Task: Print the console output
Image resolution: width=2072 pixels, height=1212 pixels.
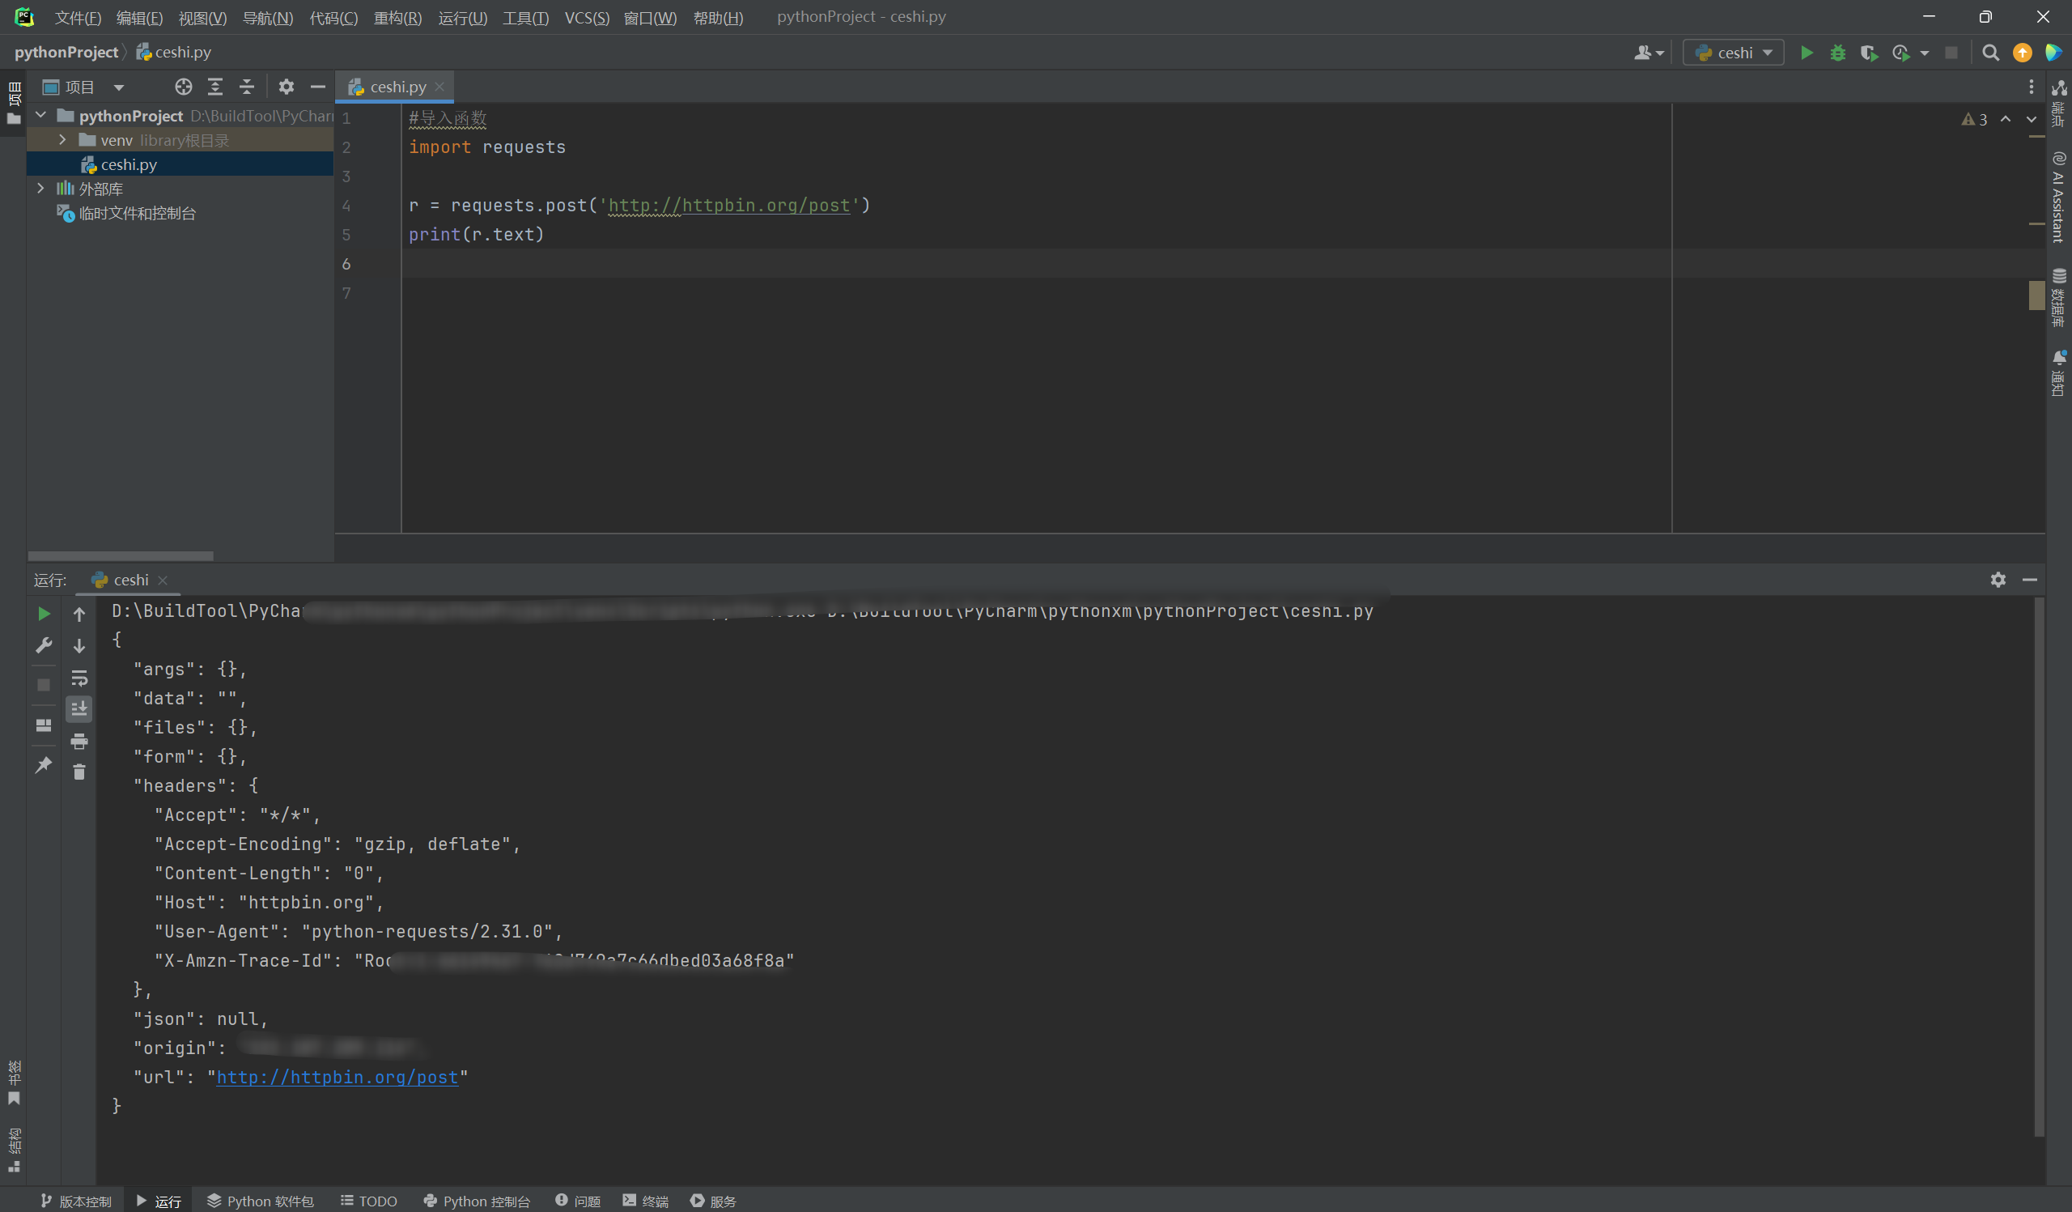Action: pos(79,741)
